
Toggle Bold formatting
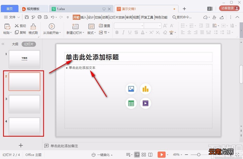[x=117, y=32]
